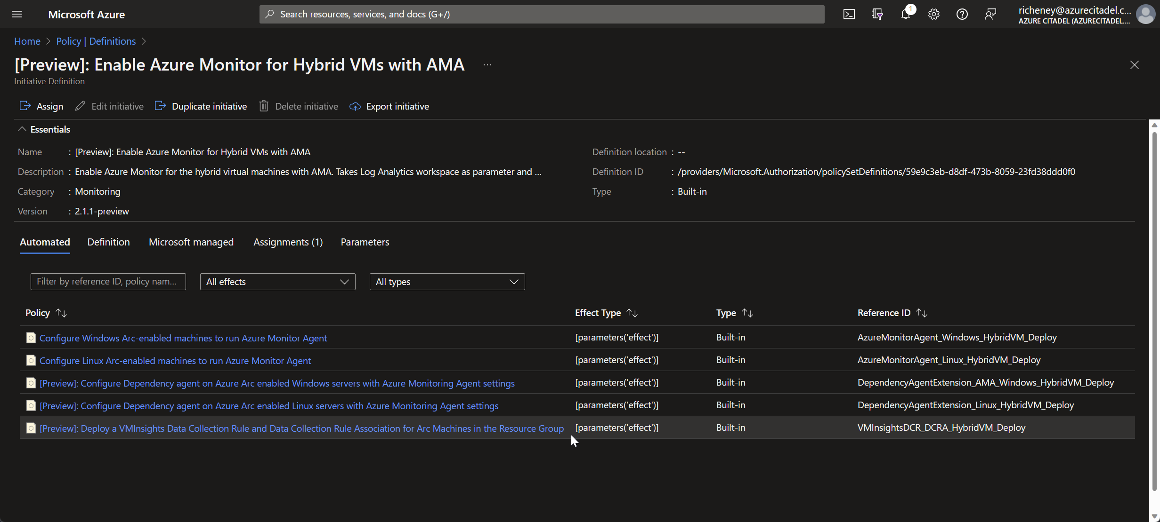
Task: Click the policy filter input field
Action: pyautogui.click(x=108, y=281)
